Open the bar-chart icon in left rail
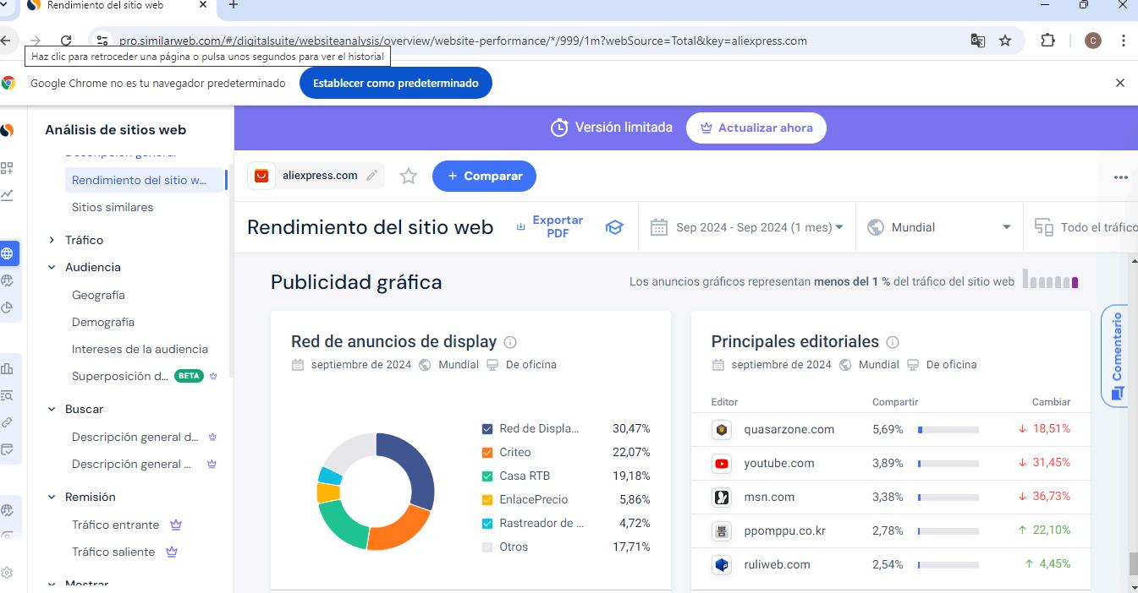 click(x=7, y=368)
